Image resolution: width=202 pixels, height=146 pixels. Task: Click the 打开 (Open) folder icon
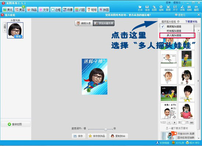click(140, 8)
